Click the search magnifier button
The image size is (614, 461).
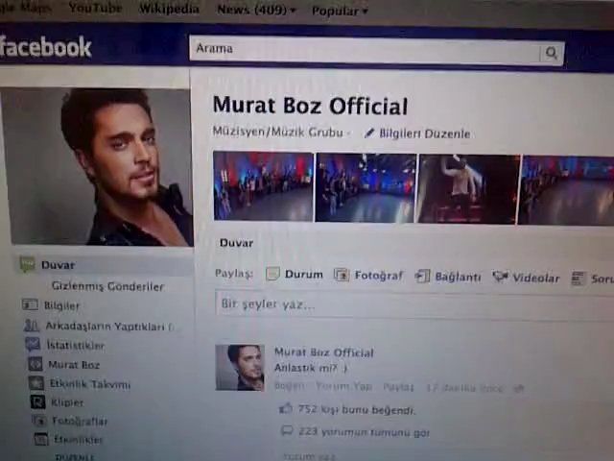(x=552, y=53)
